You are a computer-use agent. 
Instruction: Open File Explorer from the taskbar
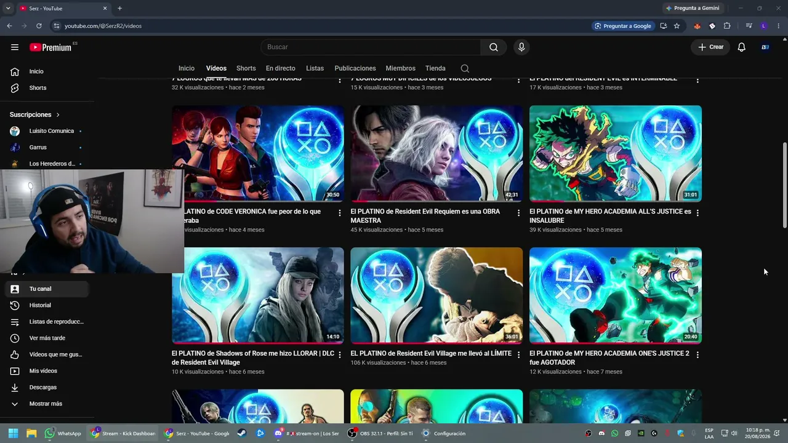click(31, 433)
